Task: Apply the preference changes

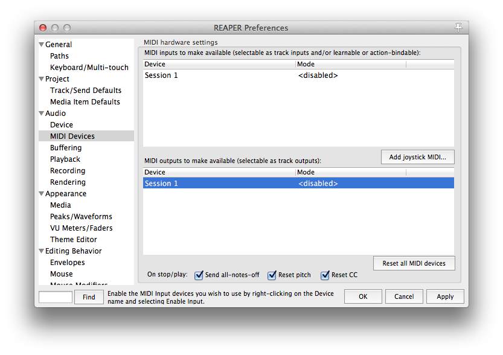Action: (x=445, y=296)
